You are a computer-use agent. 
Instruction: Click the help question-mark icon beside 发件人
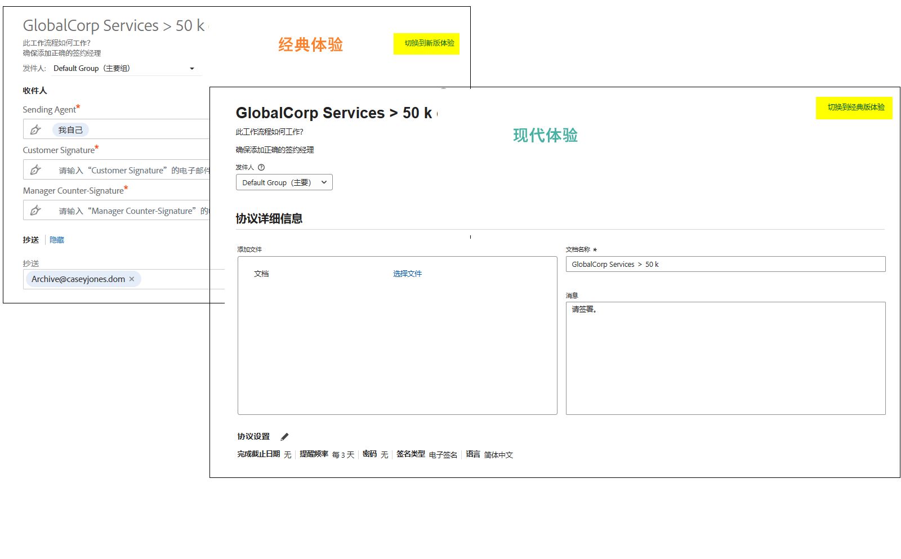click(261, 167)
